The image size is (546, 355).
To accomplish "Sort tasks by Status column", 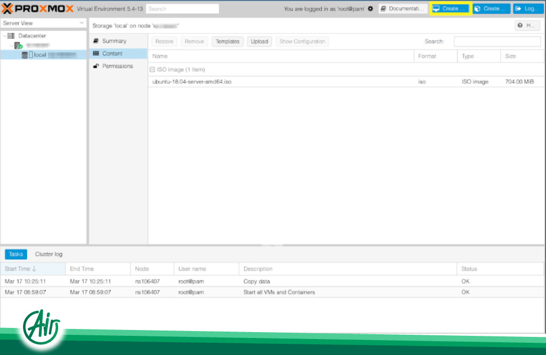I will [x=500, y=269].
